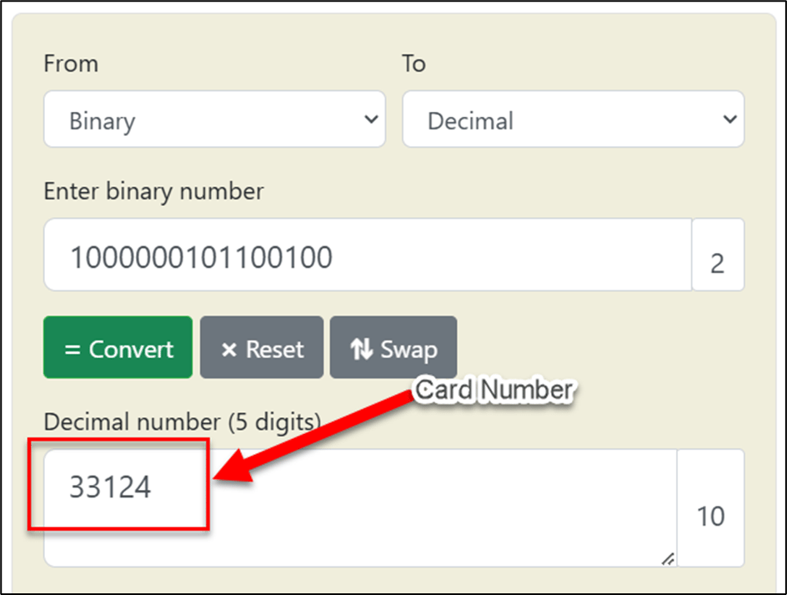This screenshot has width=787, height=595.
Task: Click the decimal result text area showing 33124
Action: [360, 508]
